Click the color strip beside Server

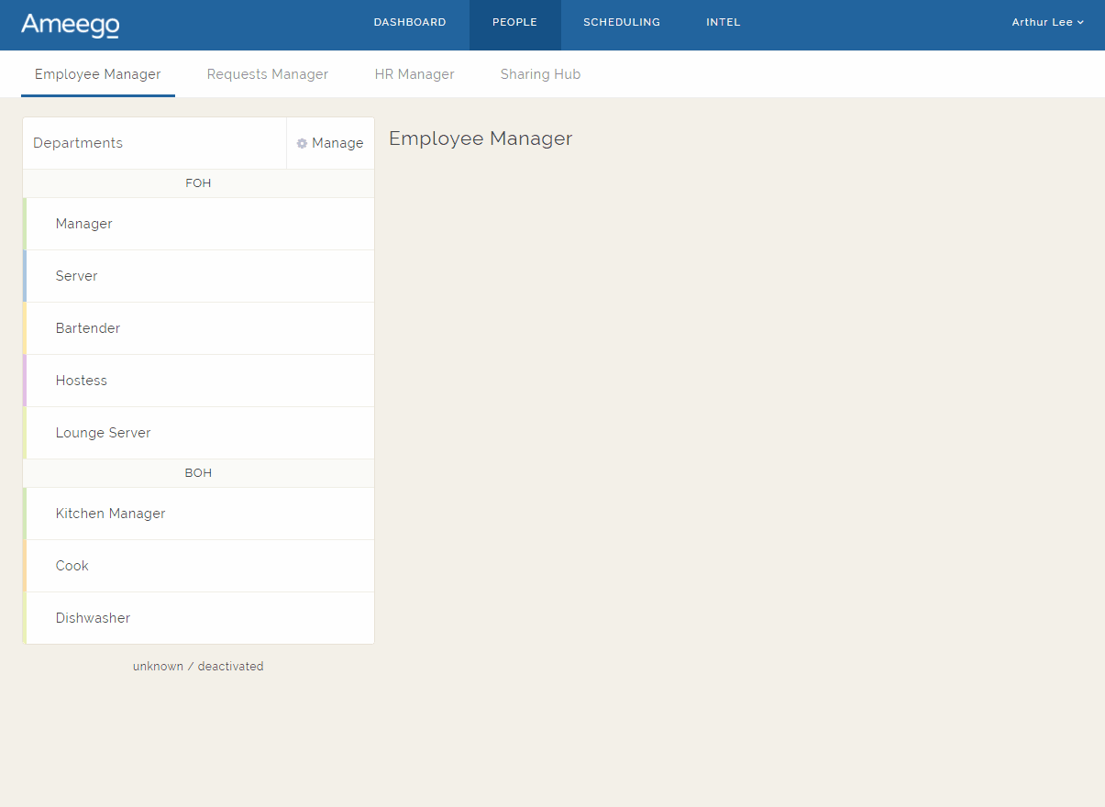pyautogui.click(x=25, y=276)
